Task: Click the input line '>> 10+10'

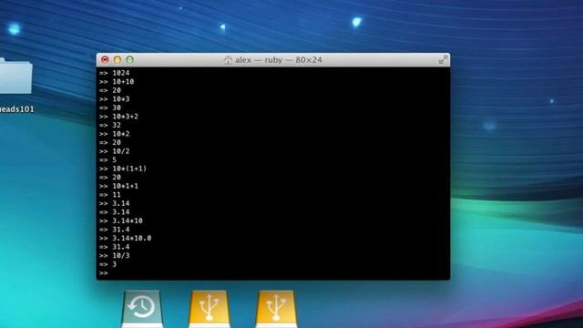Action: coord(117,81)
